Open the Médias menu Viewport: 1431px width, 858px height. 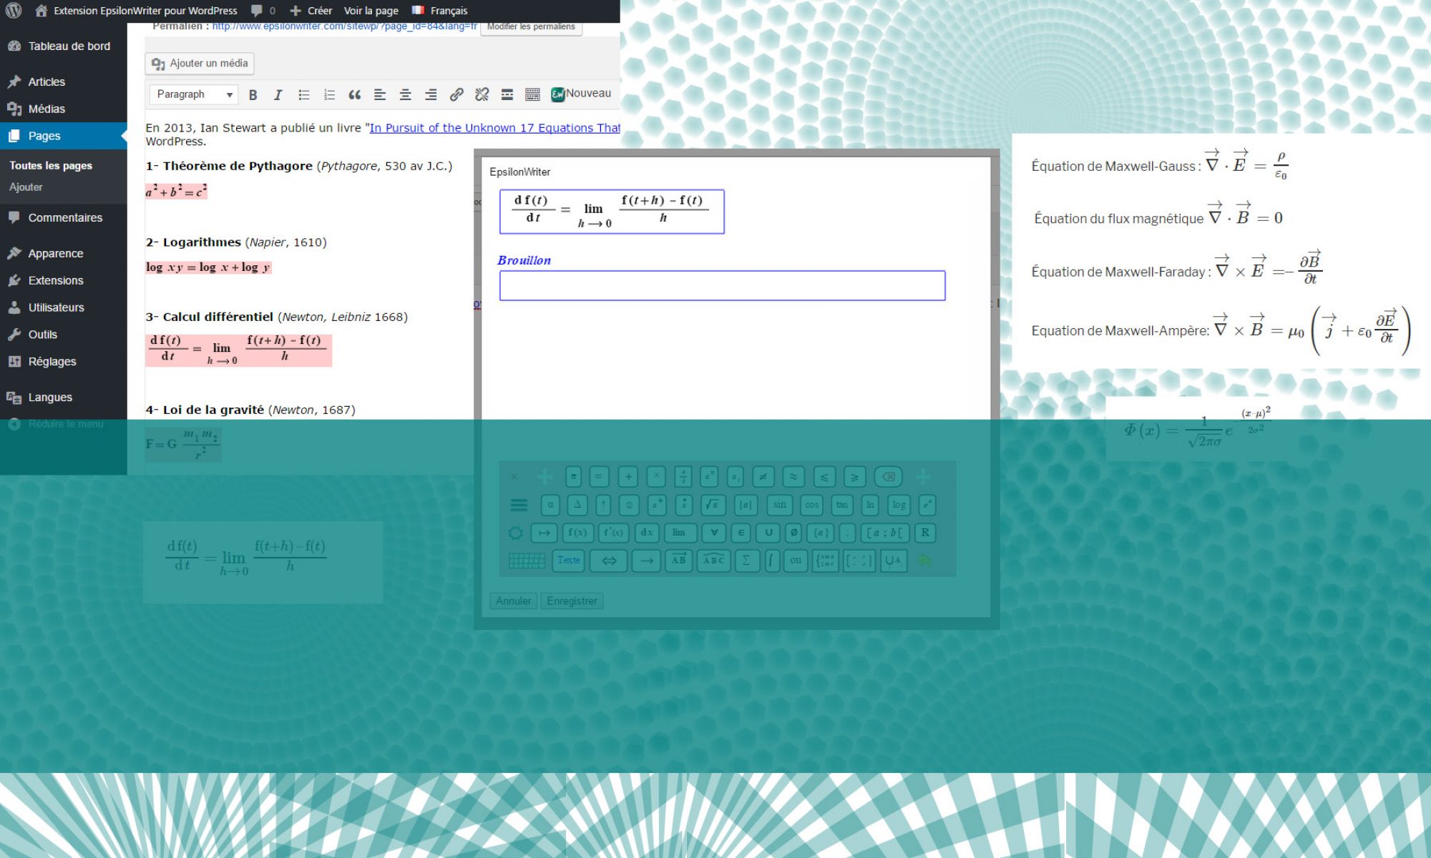click(64, 109)
